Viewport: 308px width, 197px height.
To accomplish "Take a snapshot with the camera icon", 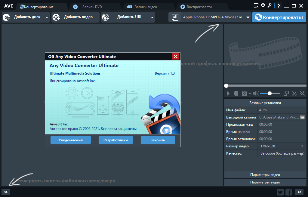I will tap(244, 94).
